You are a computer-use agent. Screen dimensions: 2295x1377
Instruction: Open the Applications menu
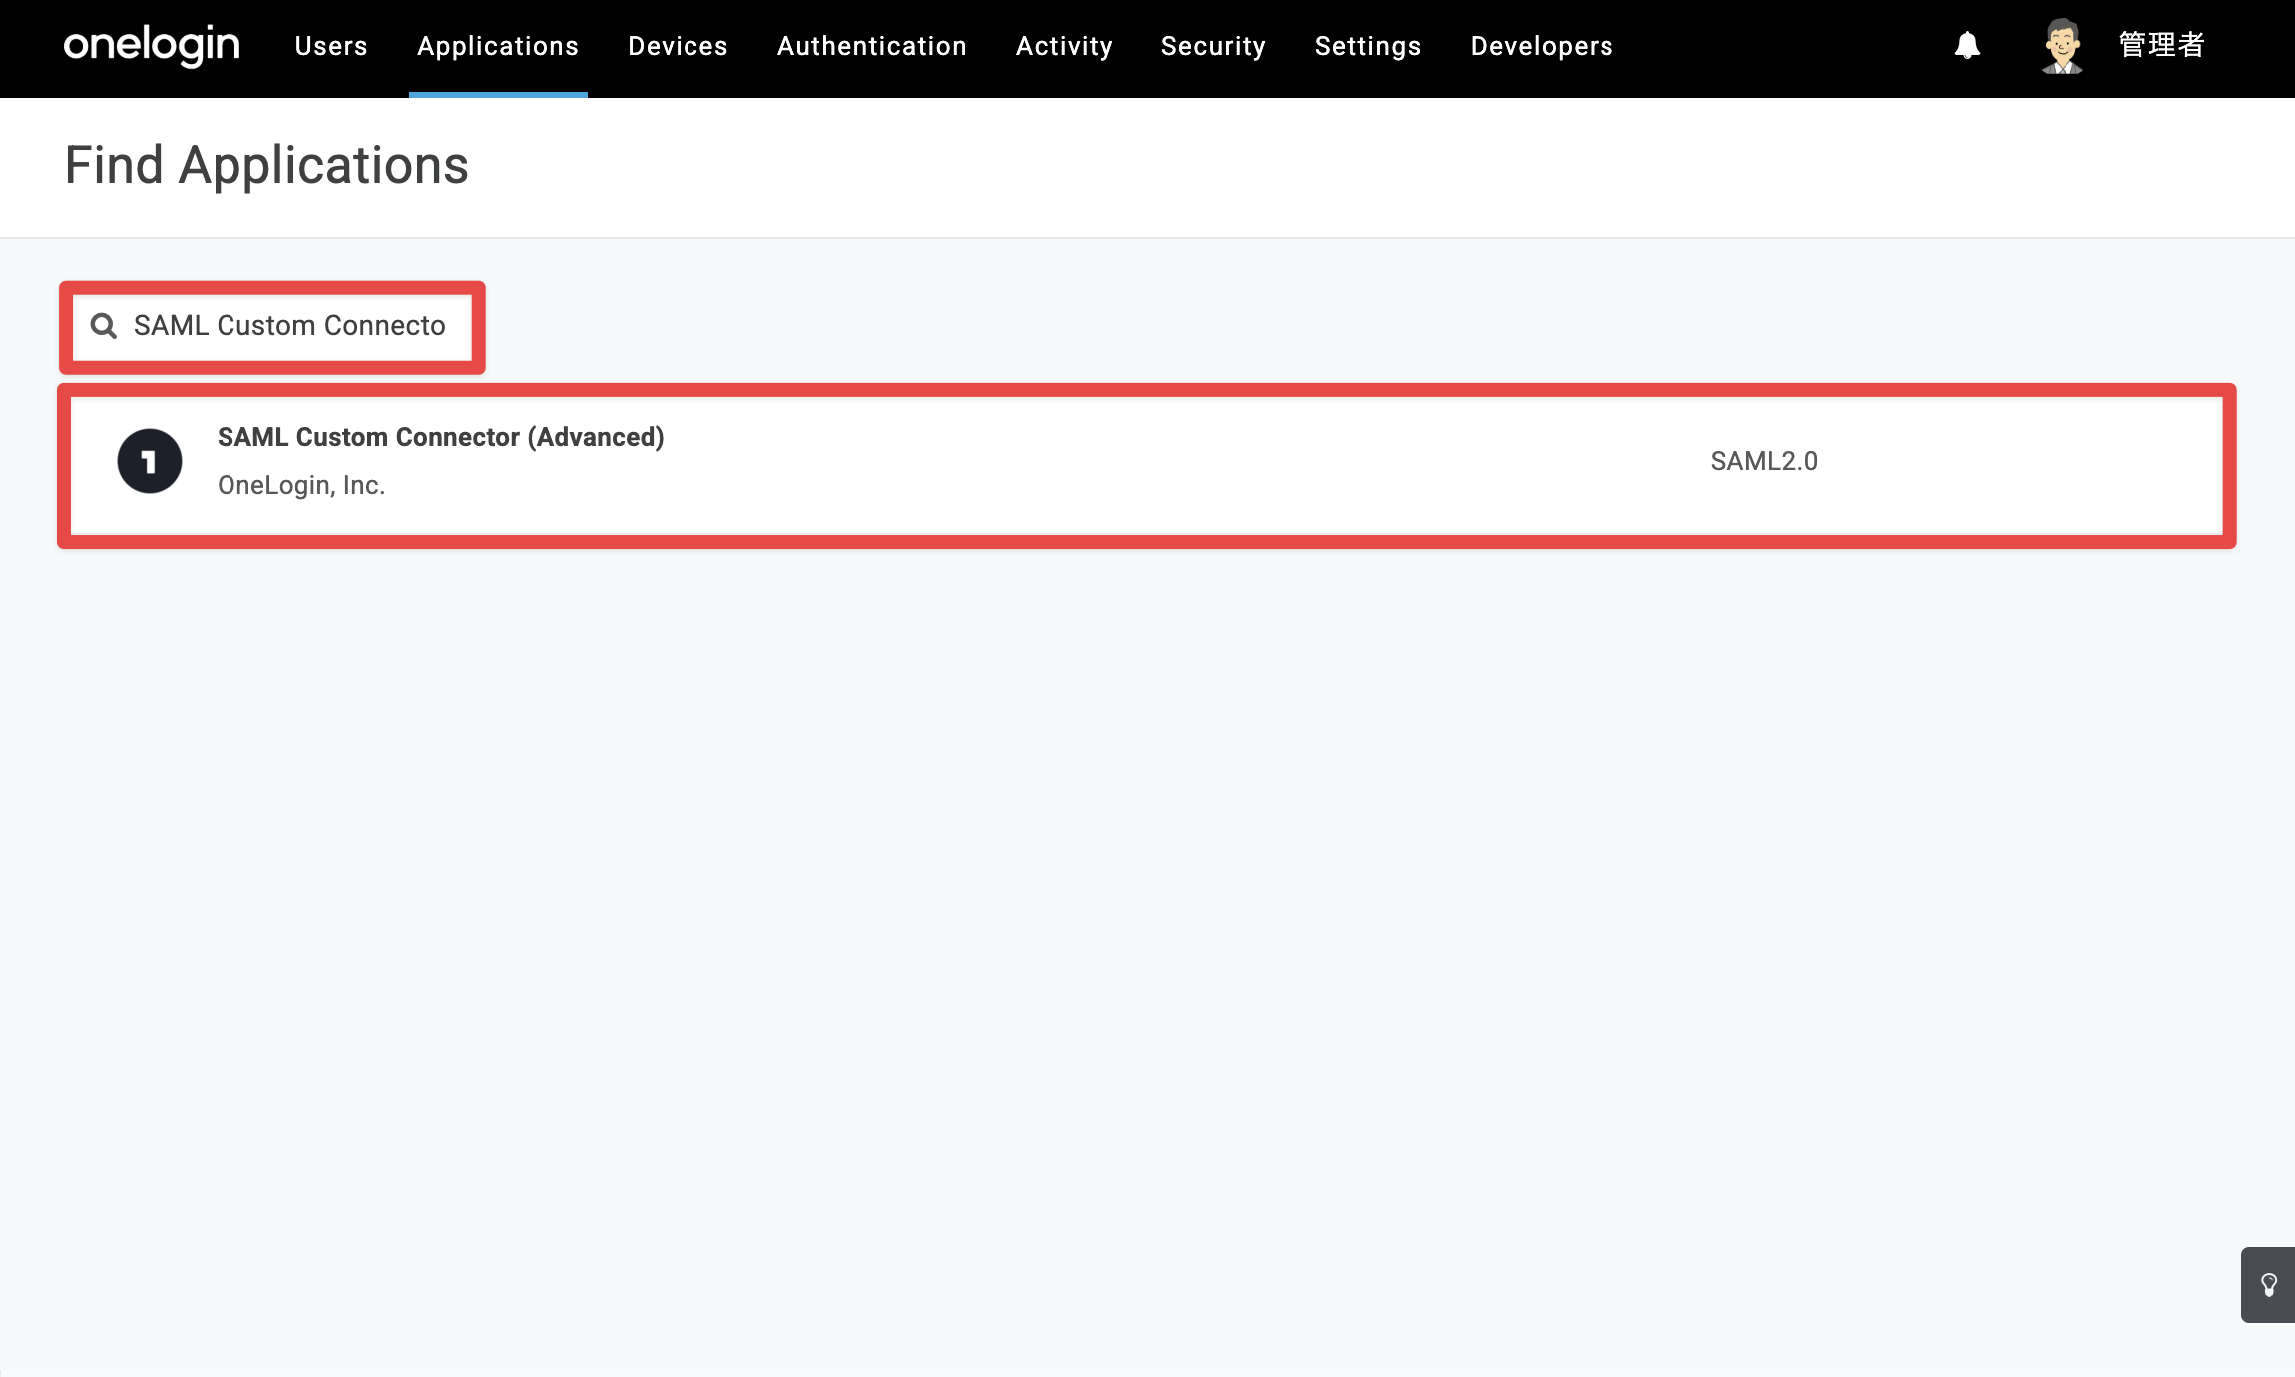(x=498, y=46)
